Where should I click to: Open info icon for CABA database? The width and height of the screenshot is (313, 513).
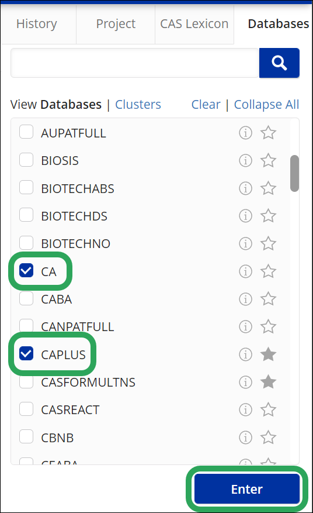pyautogui.click(x=245, y=299)
